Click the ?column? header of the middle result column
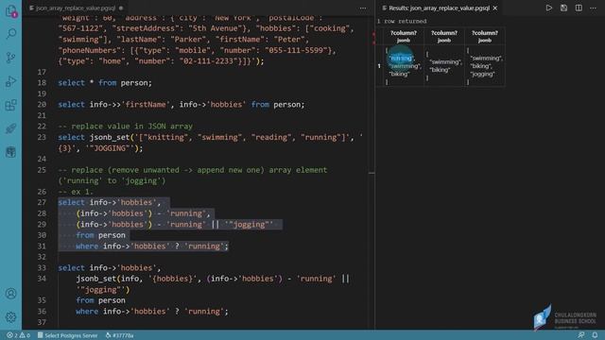Viewport: 605px width, 340px height. coord(444,36)
